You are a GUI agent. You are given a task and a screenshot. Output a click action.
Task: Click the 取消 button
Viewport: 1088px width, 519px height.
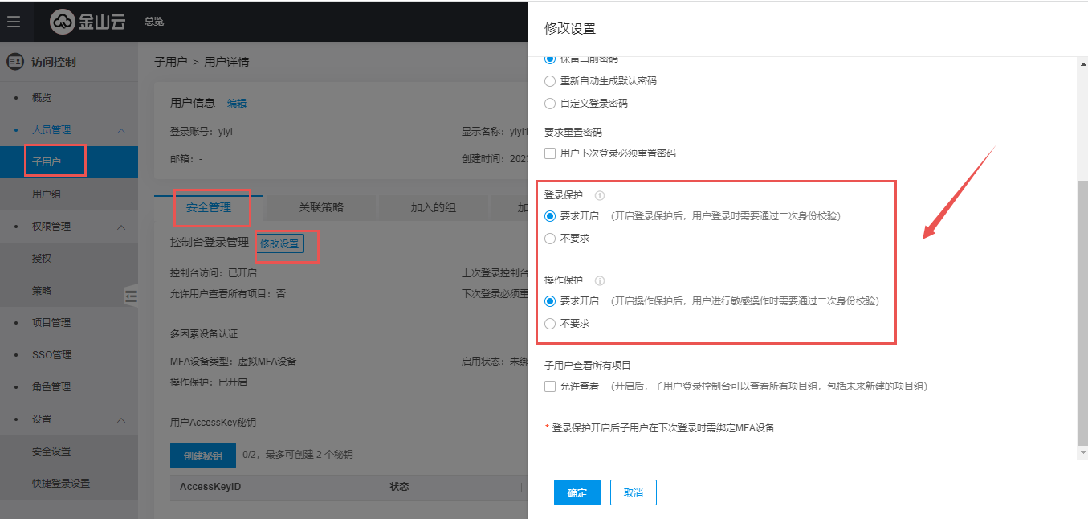pyautogui.click(x=634, y=492)
